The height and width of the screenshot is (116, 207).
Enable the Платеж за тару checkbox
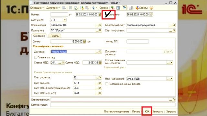coord(36,57)
